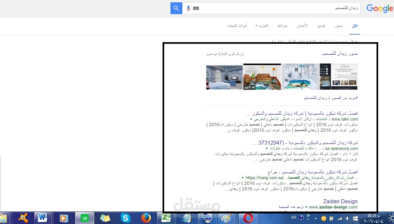The image size is (394, 224).
Task: Show hidden tray icons arrow
Action: [x=316, y=218]
